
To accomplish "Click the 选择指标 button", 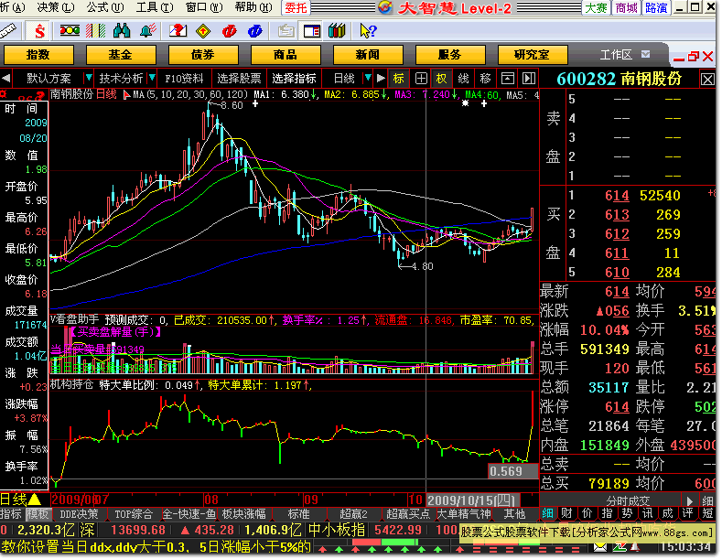I will [294, 79].
